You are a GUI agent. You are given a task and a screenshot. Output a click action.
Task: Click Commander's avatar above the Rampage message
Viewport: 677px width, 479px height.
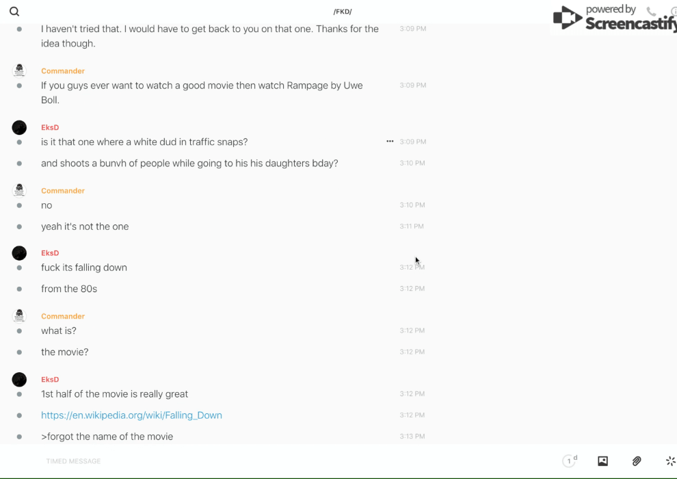click(19, 70)
